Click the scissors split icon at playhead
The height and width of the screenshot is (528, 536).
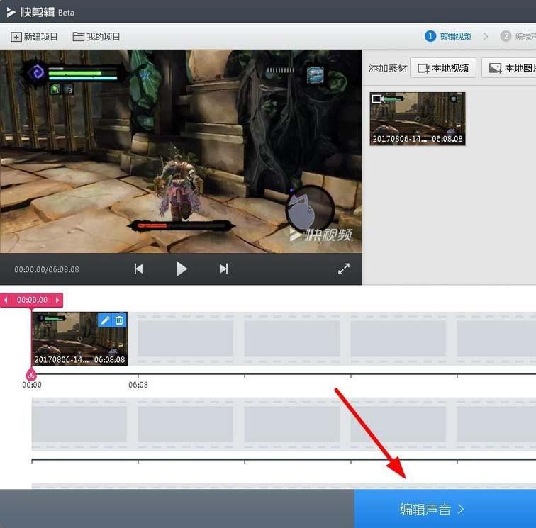pyautogui.click(x=30, y=374)
